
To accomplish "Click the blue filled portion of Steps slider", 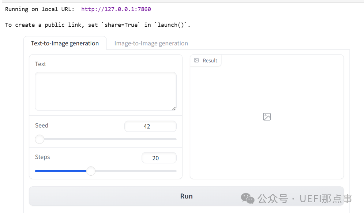I will tap(61, 171).
